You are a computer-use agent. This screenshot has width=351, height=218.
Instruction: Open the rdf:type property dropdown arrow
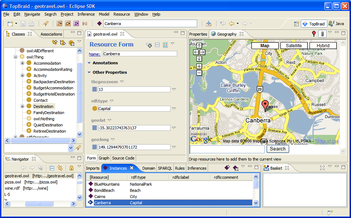point(112,101)
